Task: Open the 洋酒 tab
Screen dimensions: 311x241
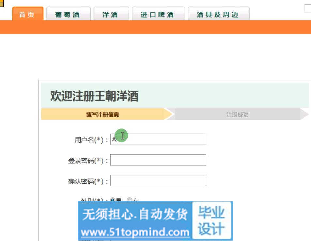Action: point(111,13)
